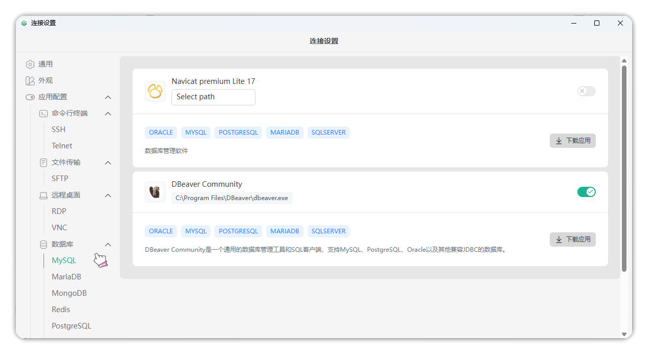
Task: Click the file transfer document icon
Action: click(x=44, y=163)
